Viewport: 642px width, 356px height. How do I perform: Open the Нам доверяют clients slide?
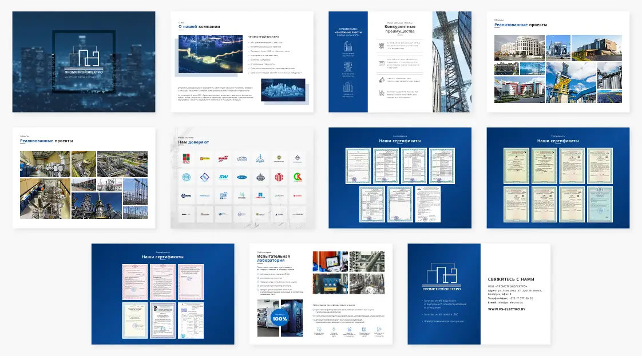242,178
